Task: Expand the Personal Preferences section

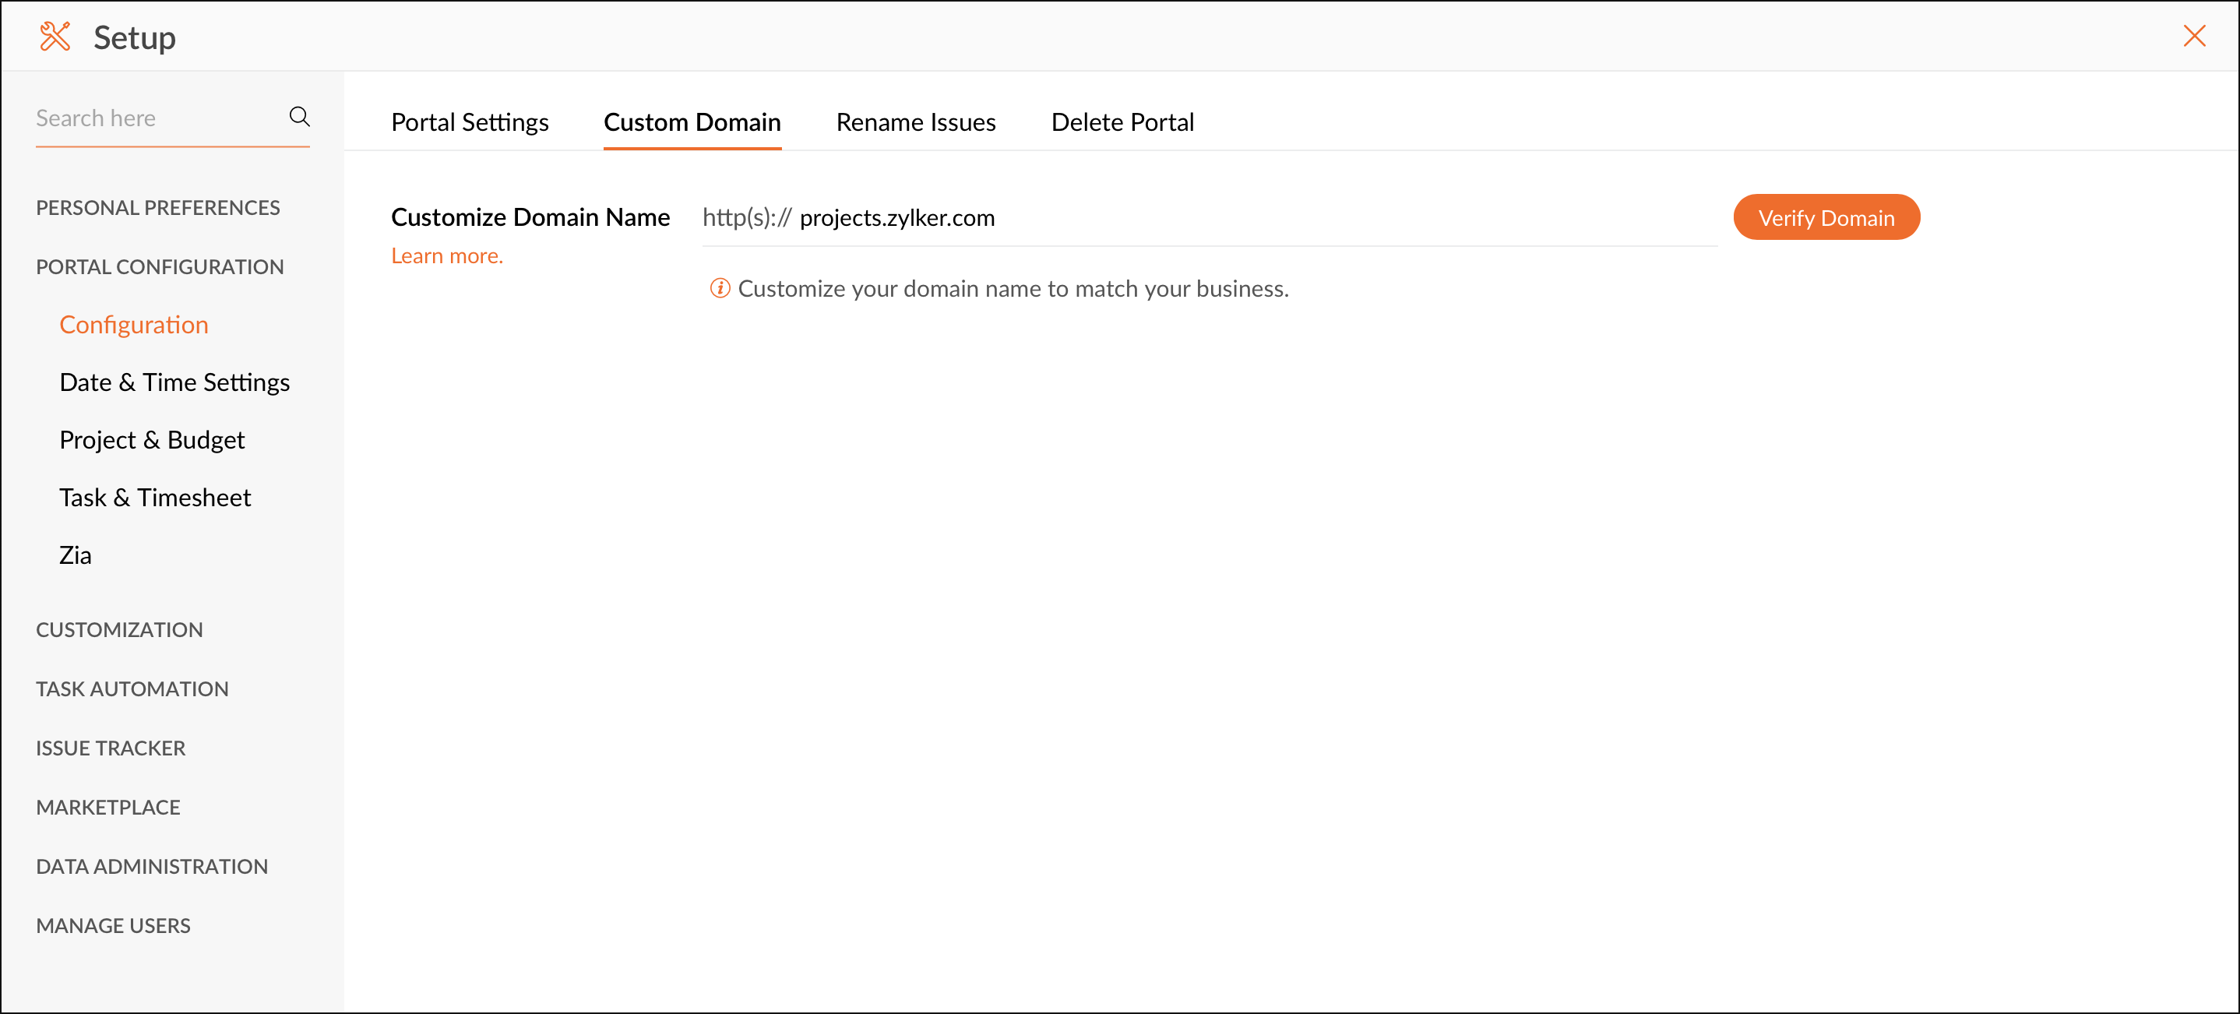Action: coord(158,208)
